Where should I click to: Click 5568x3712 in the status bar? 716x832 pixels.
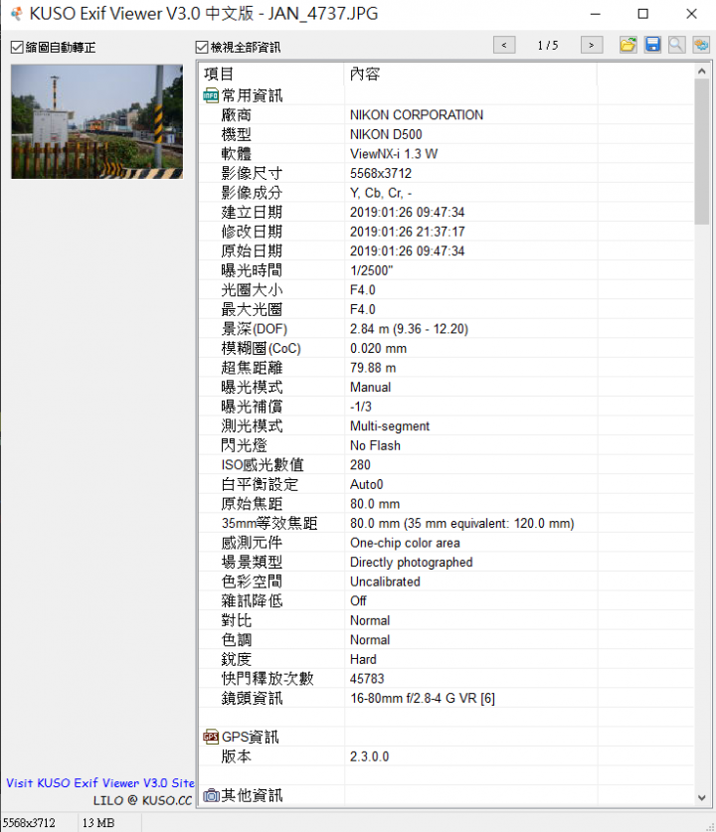click(29, 822)
